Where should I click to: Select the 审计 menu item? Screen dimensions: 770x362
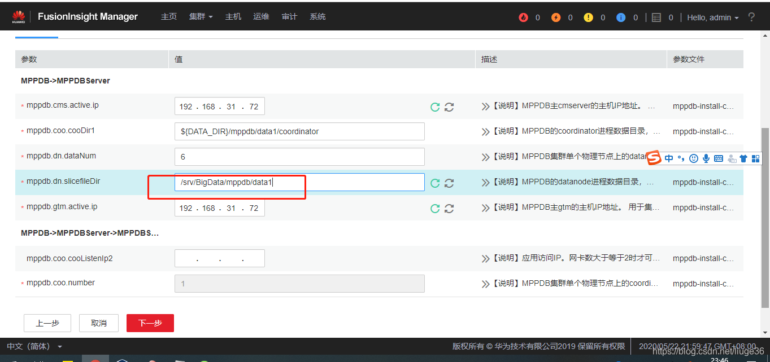tap(289, 16)
